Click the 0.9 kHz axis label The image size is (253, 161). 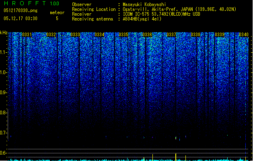point(3,93)
